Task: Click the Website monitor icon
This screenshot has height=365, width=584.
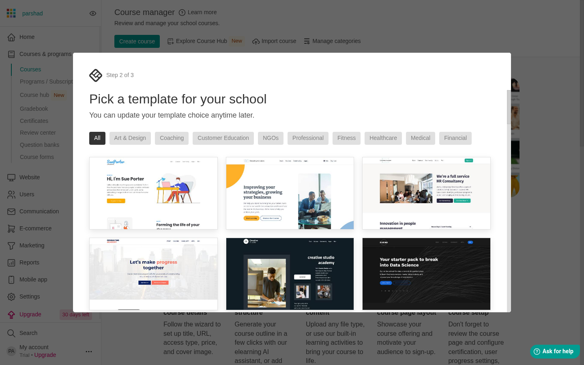Action: (11, 177)
